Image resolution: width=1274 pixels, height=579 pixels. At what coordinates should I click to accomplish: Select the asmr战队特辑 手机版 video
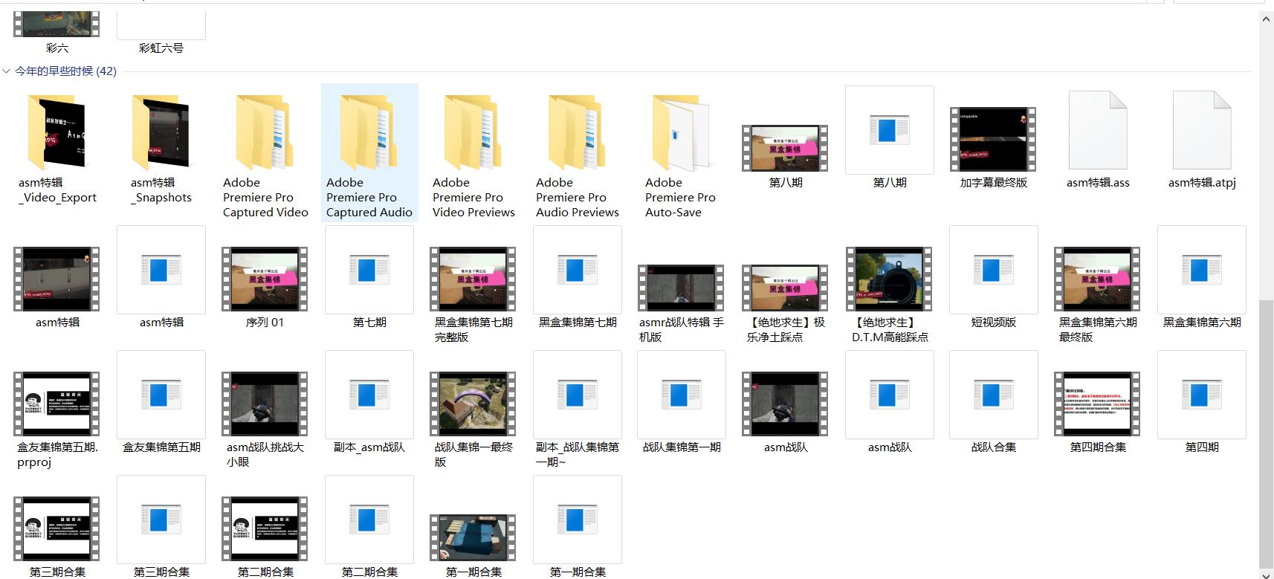click(681, 287)
